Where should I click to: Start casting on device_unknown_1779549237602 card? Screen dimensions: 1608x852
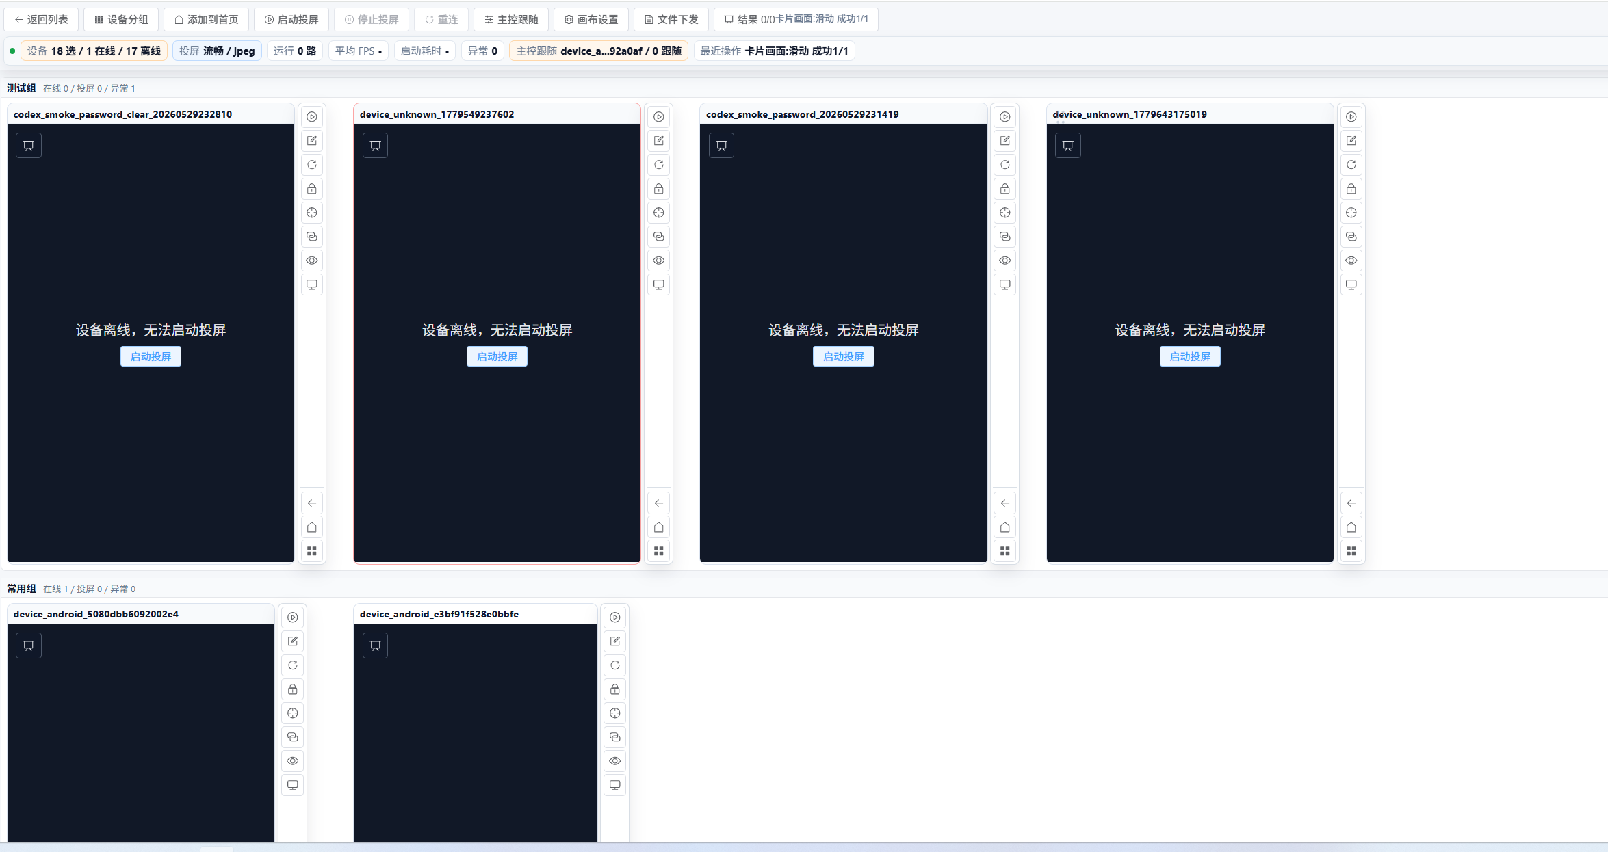tap(497, 356)
